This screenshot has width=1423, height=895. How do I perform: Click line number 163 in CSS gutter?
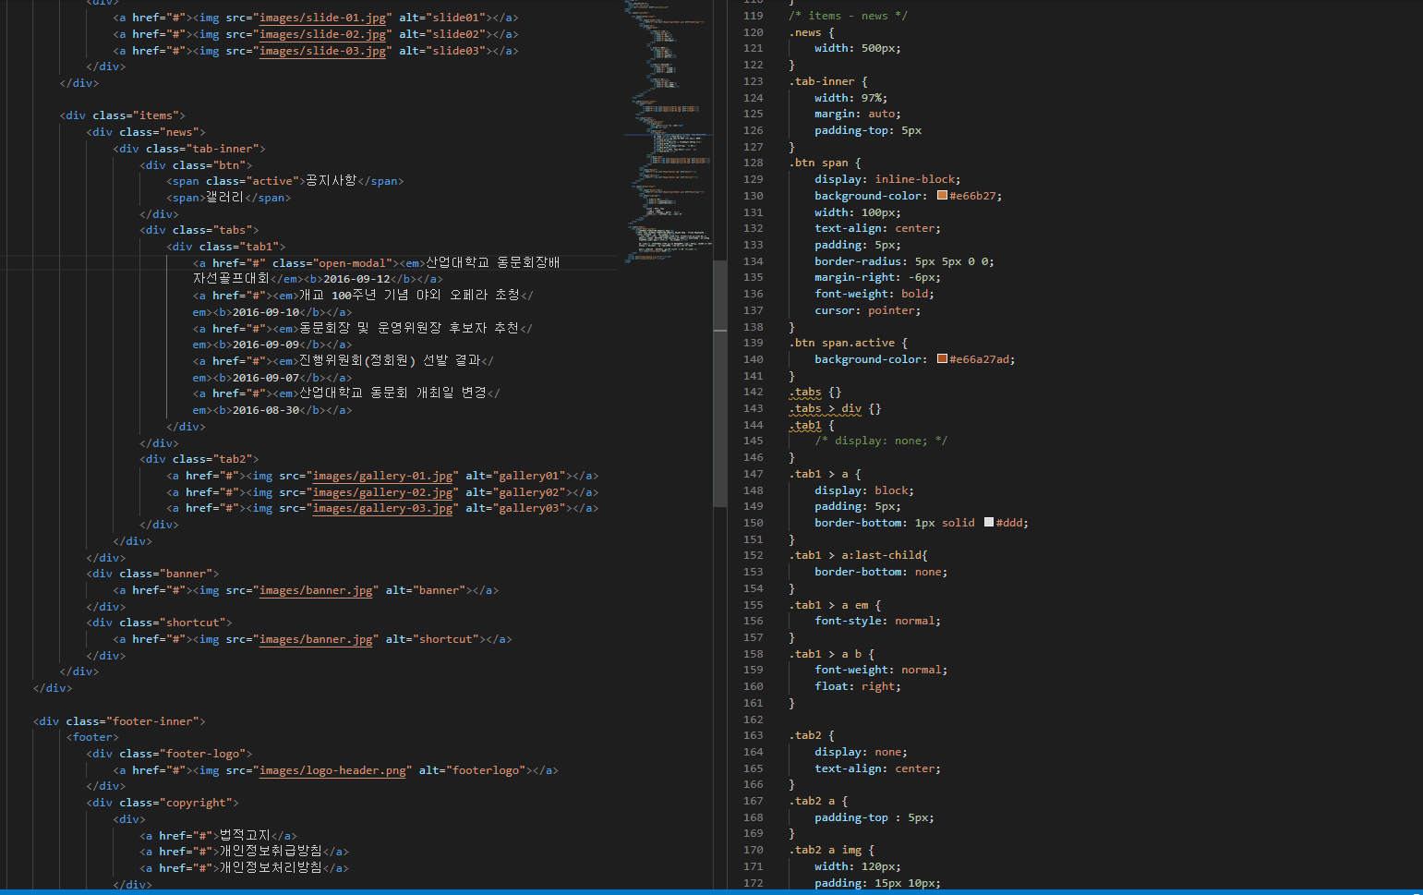tap(753, 735)
